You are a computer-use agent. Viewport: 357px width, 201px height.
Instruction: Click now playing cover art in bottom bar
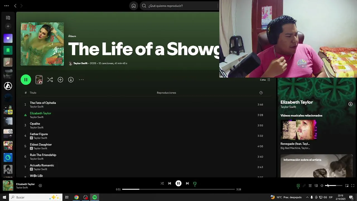pos(8,186)
